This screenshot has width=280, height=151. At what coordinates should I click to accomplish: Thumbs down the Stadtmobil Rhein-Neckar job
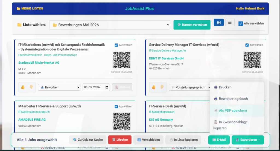click(x=31, y=87)
